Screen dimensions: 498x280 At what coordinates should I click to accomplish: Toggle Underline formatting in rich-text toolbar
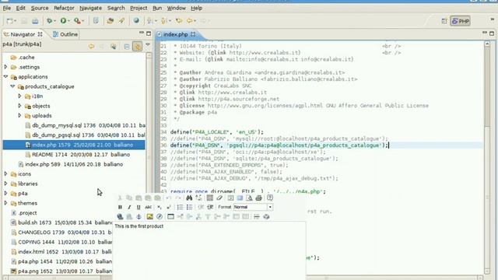tap(139, 207)
